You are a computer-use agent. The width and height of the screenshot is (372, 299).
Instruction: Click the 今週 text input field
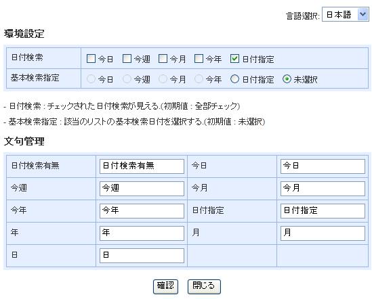tap(142, 189)
